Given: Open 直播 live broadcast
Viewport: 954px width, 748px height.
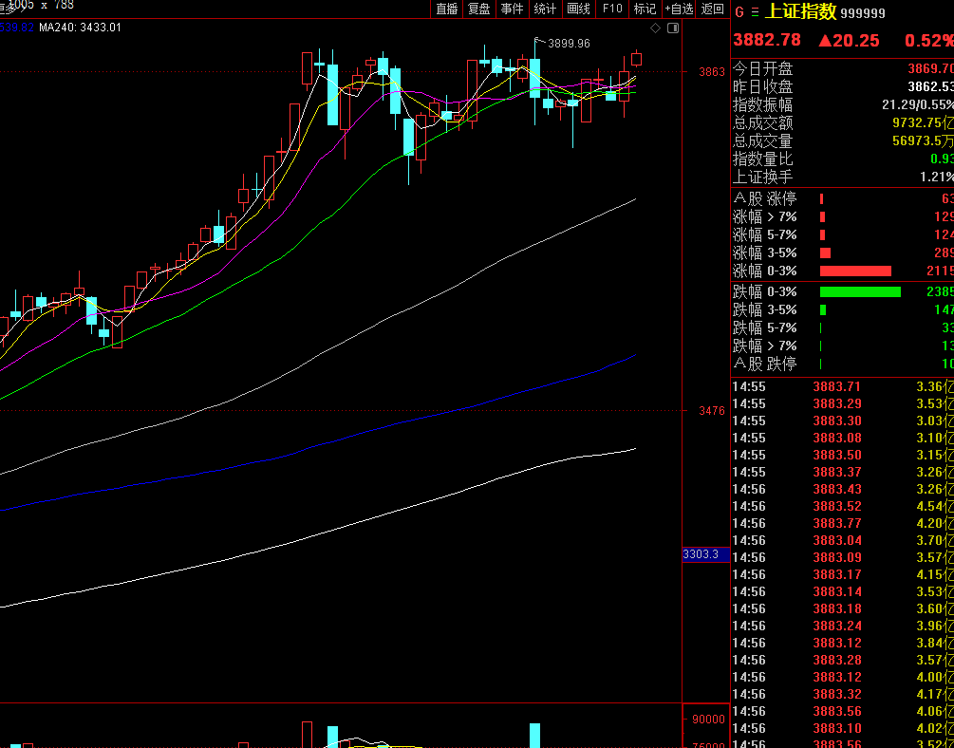Looking at the screenshot, I should point(446,9).
